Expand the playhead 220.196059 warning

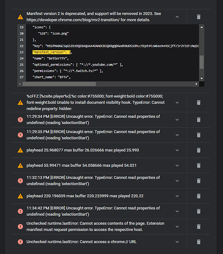[177, 196]
